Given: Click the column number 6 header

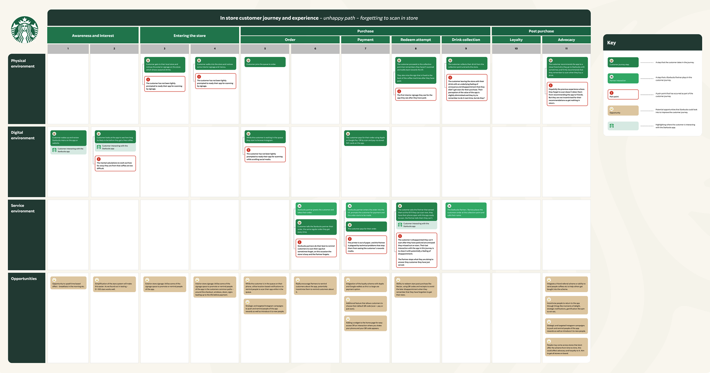Looking at the screenshot, I should pyautogui.click(x=315, y=49).
